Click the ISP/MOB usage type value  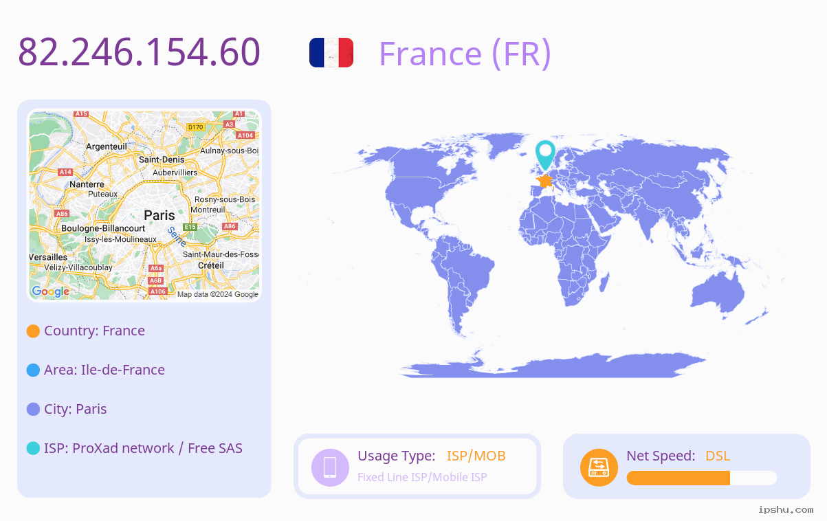[x=476, y=456]
